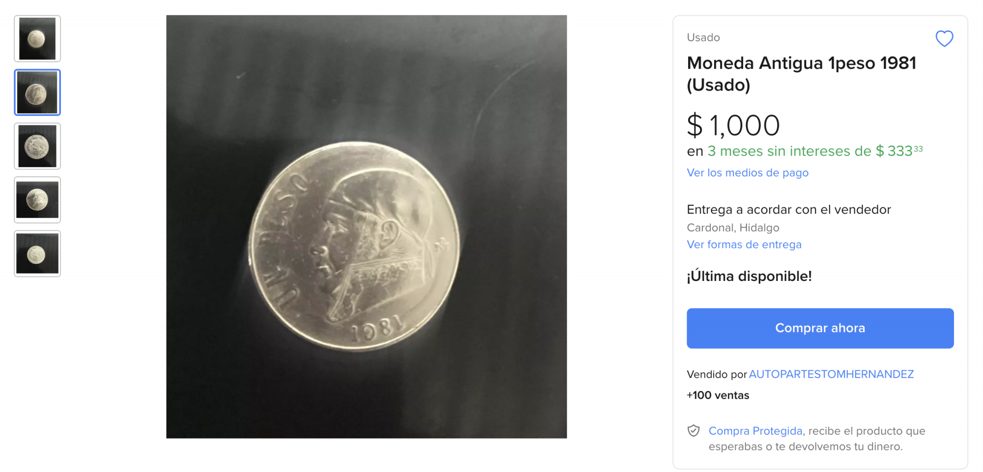
Task: Click the heart favorite icon
Action: (944, 38)
